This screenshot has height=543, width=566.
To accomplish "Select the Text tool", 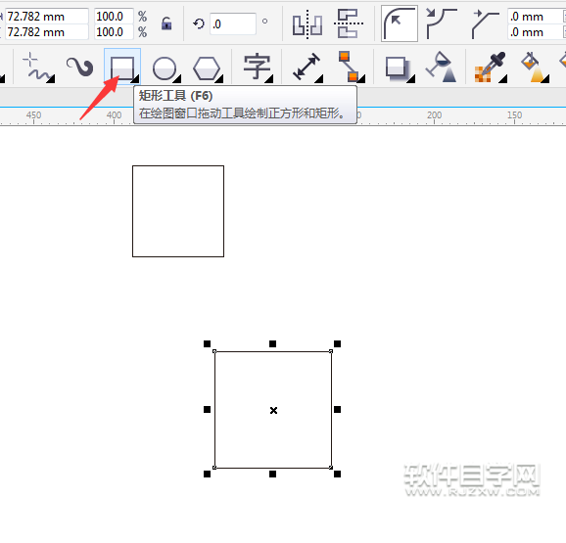I will (257, 68).
